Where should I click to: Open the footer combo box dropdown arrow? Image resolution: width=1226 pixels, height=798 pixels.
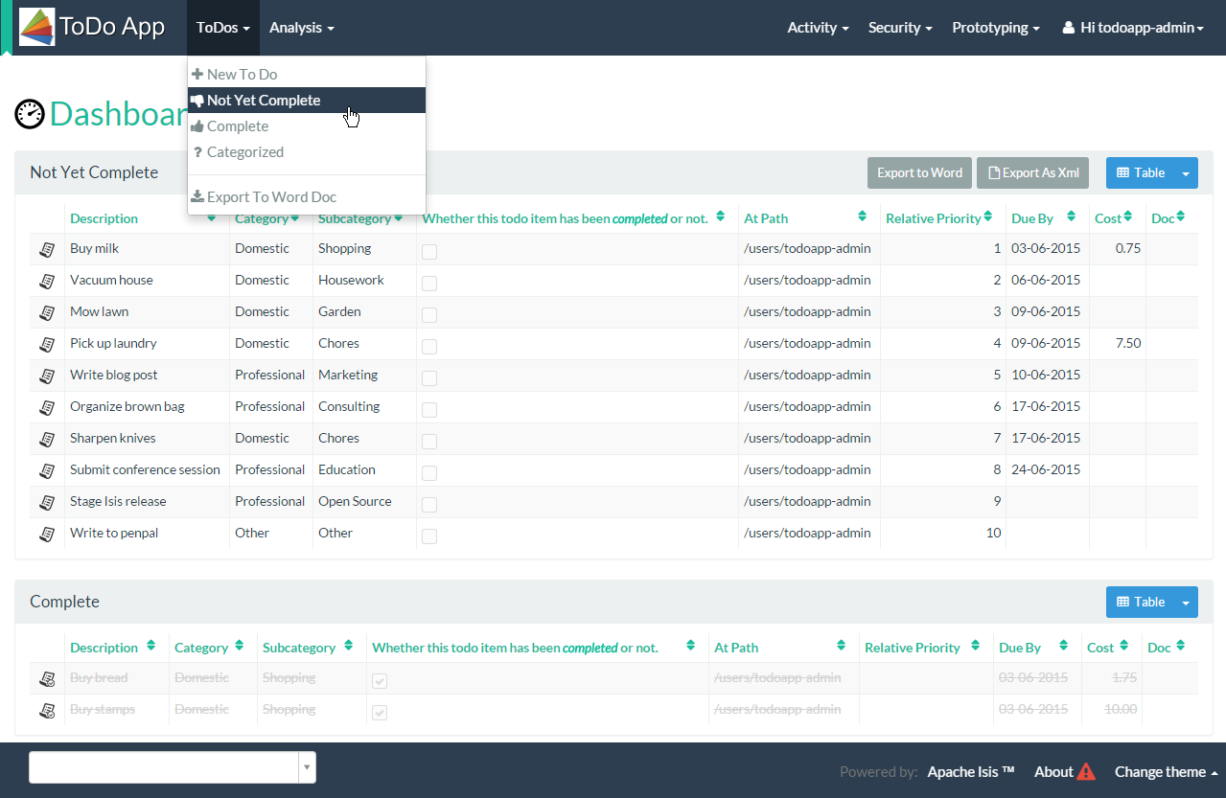click(307, 767)
